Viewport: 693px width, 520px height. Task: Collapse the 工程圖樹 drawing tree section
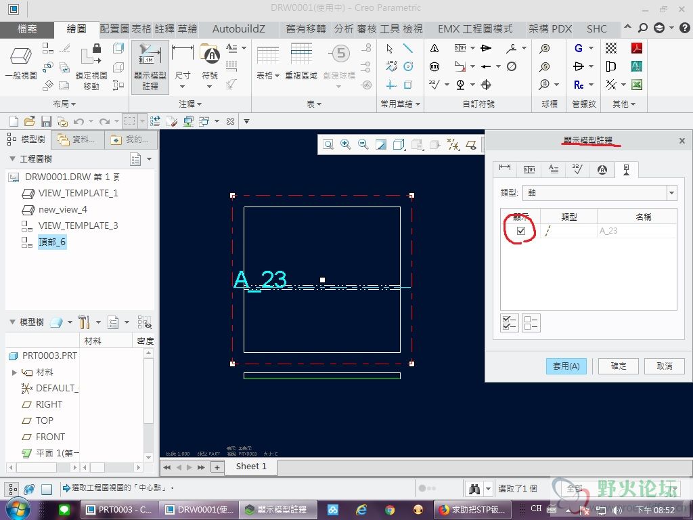coord(12,158)
